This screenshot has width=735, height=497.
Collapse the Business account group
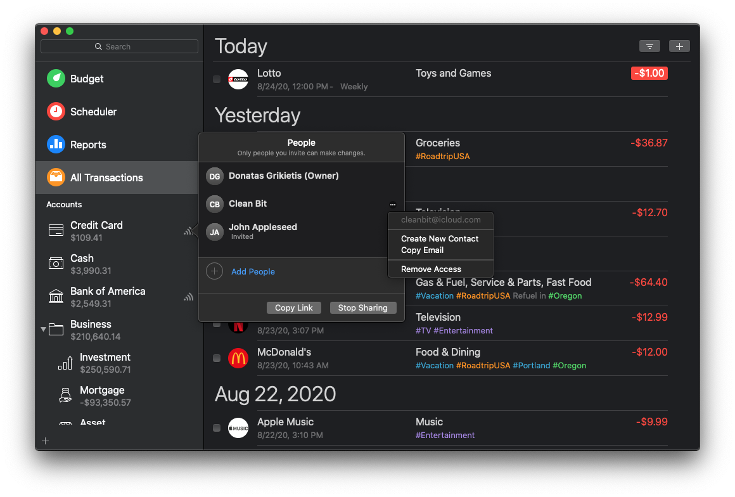(x=43, y=329)
